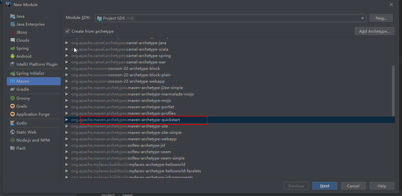Click the Clouds icon in sidebar
The height and width of the screenshot is (196, 402).
[x=13, y=40]
